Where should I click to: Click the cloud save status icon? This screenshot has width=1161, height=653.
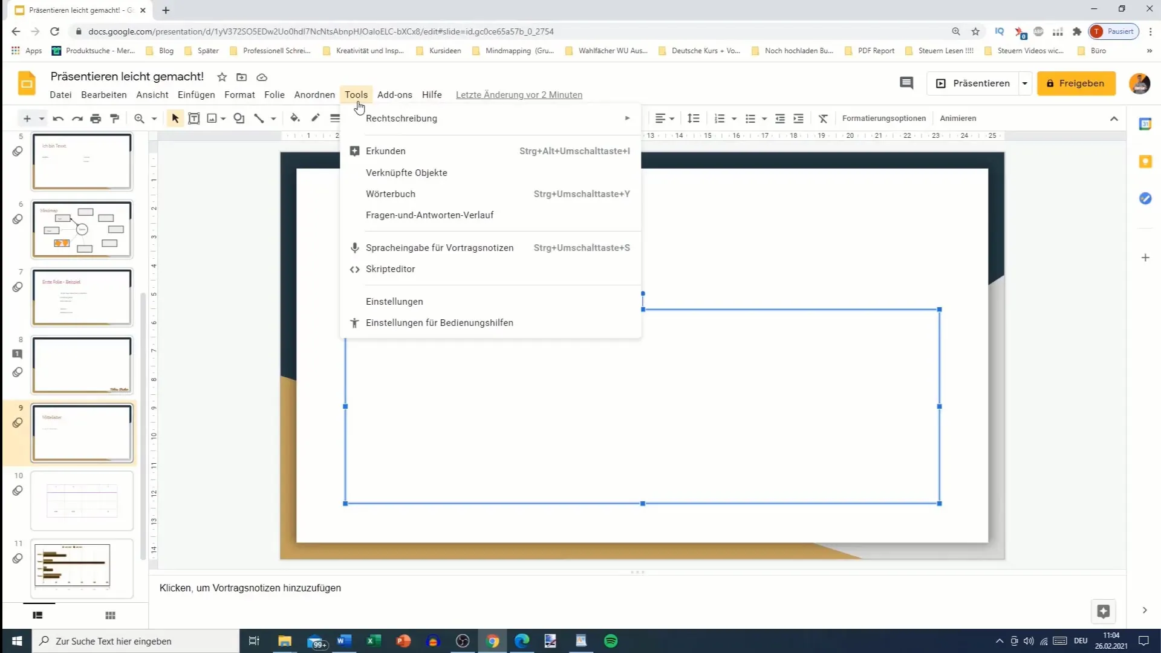(x=262, y=77)
